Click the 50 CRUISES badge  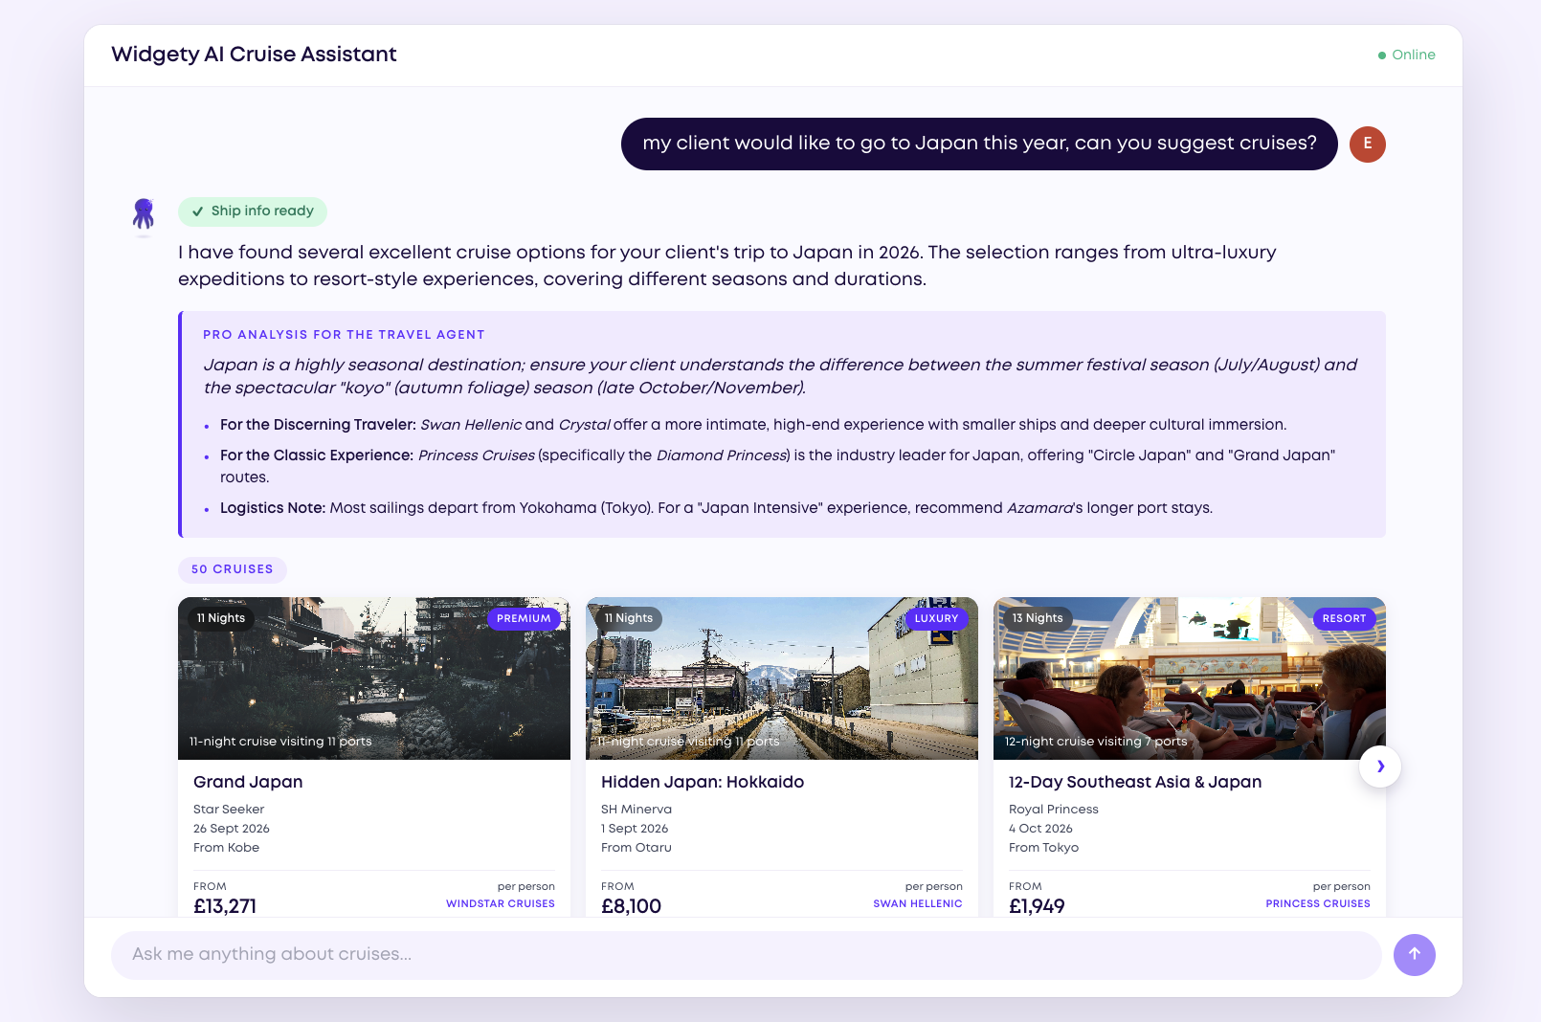click(233, 569)
